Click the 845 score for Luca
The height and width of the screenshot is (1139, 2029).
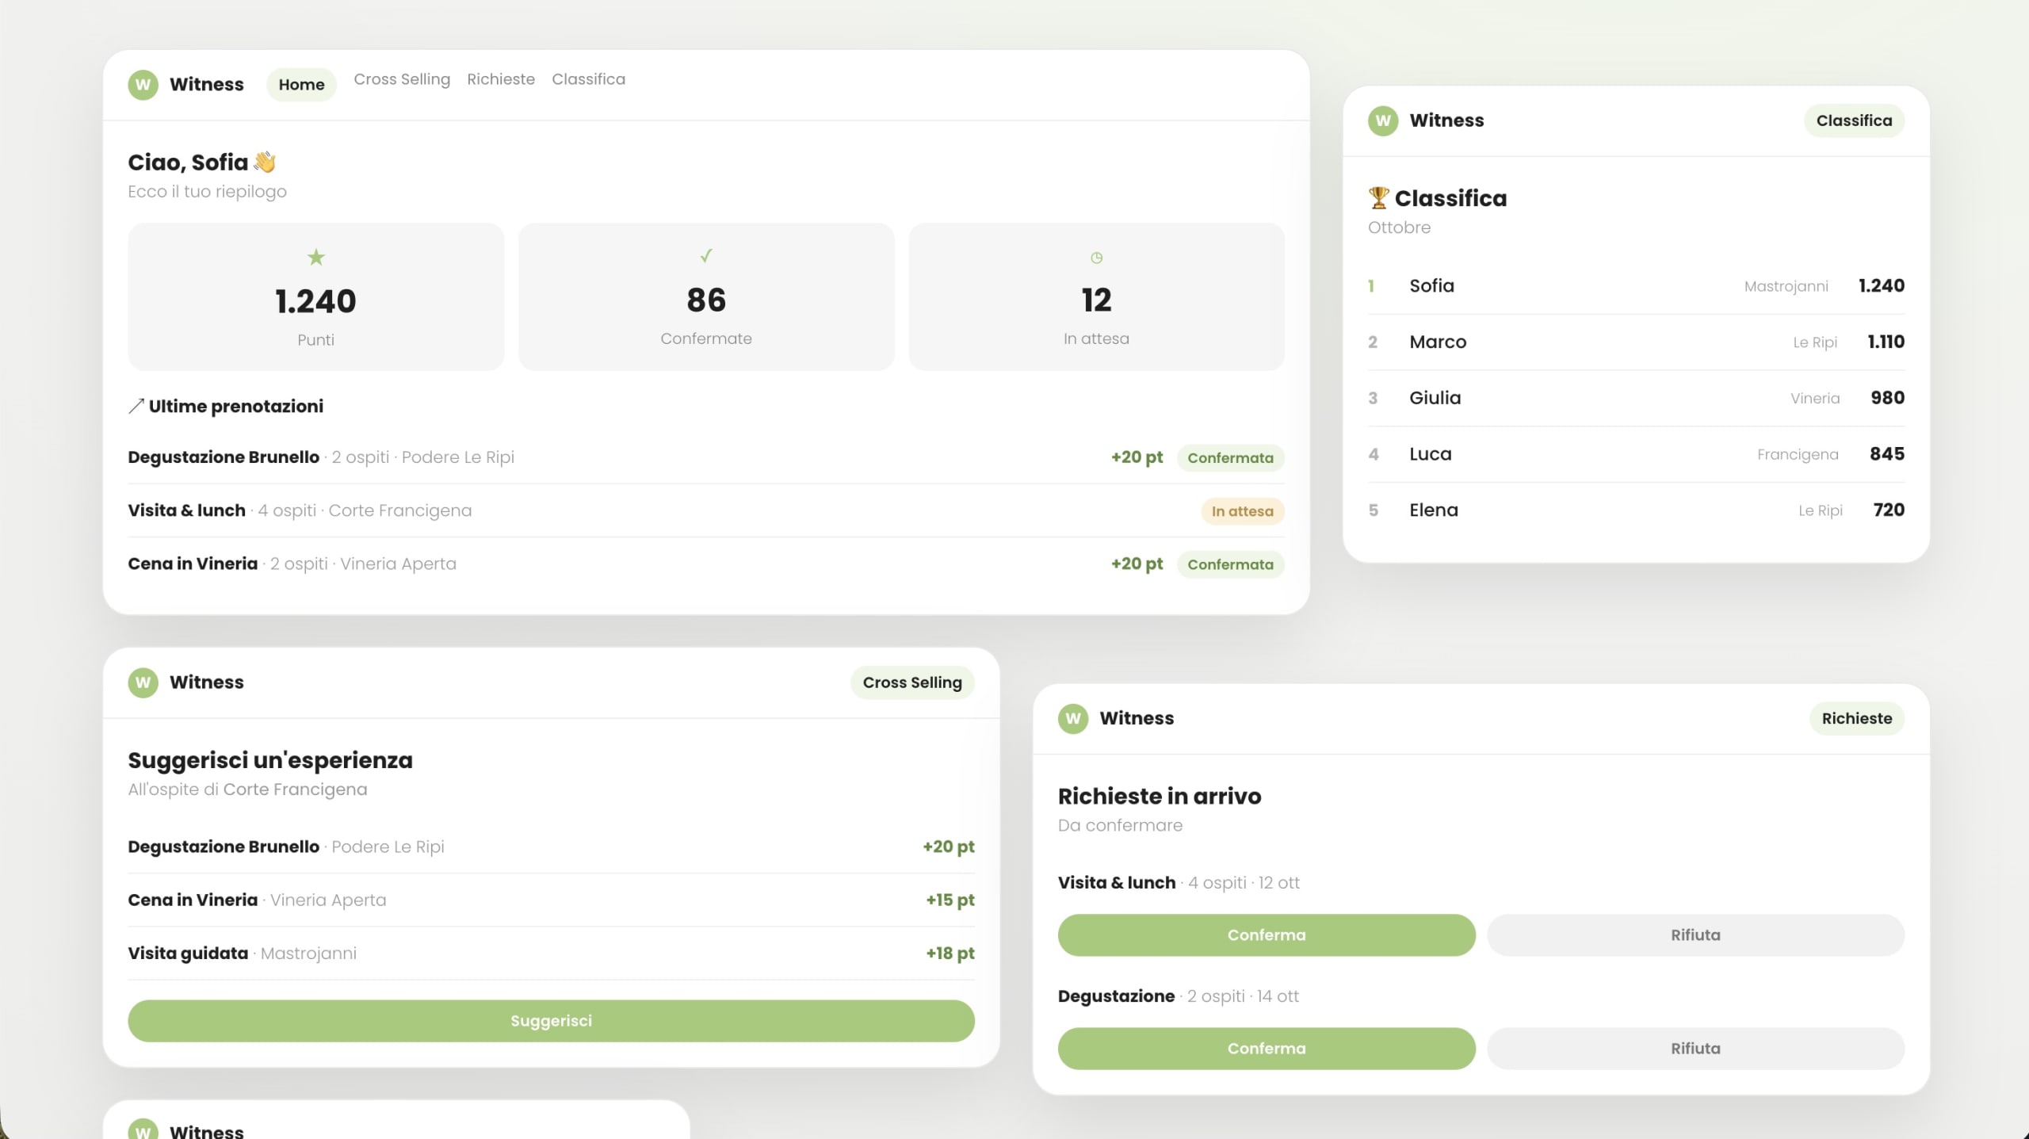[1886, 454]
